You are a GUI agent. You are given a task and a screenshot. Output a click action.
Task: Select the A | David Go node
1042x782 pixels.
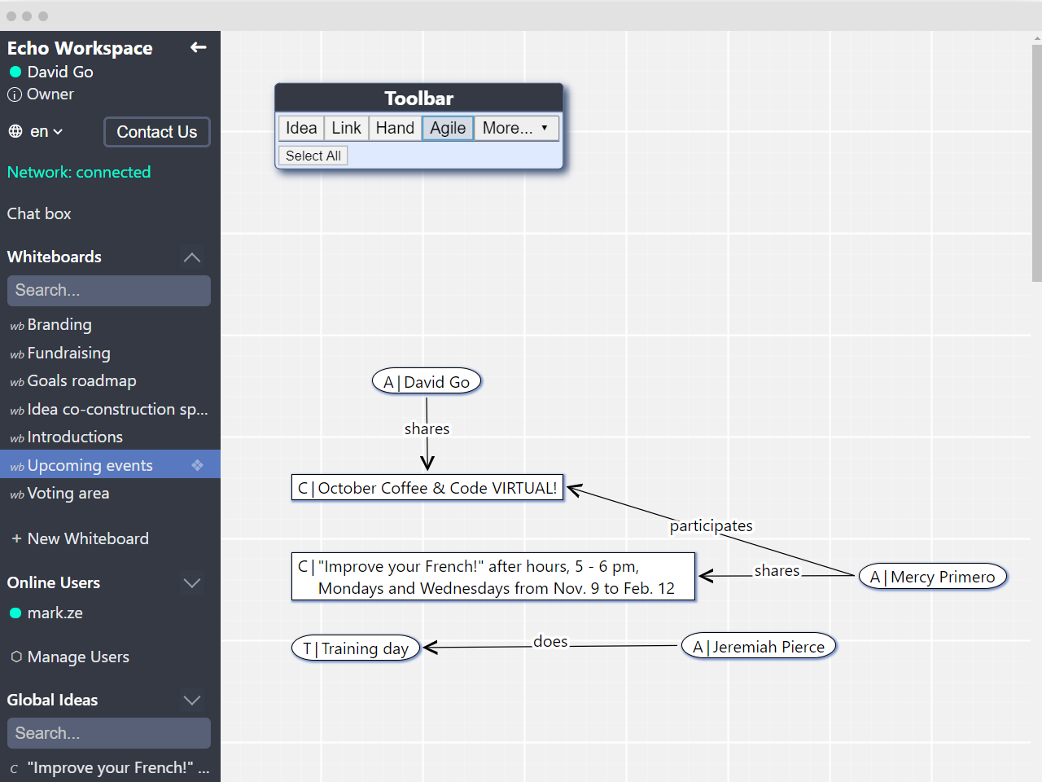point(427,382)
